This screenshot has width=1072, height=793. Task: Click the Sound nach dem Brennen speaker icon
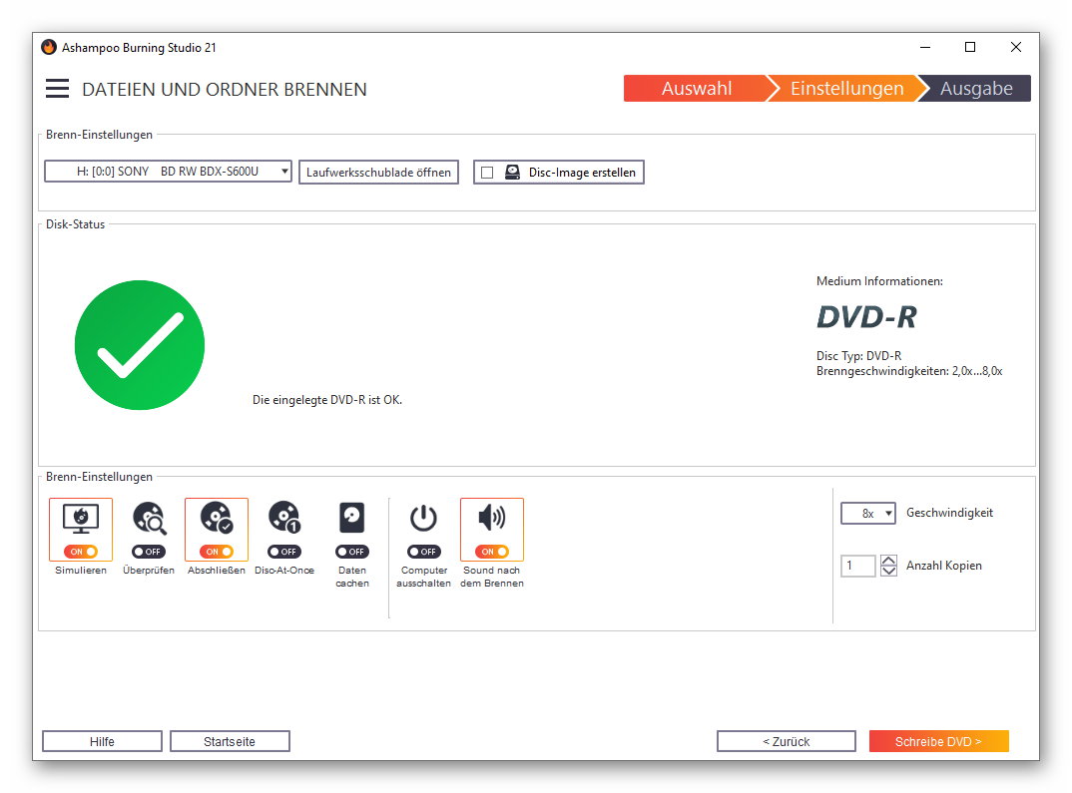pyautogui.click(x=491, y=519)
